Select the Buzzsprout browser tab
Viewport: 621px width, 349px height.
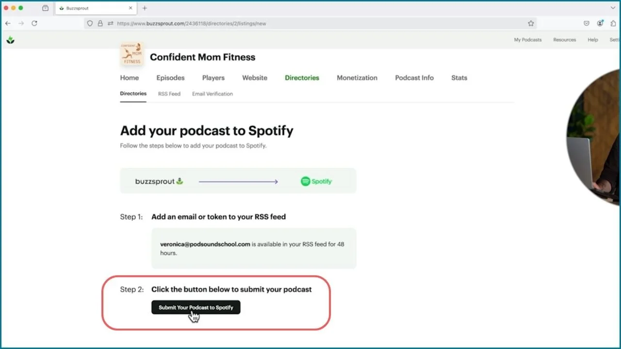point(96,8)
